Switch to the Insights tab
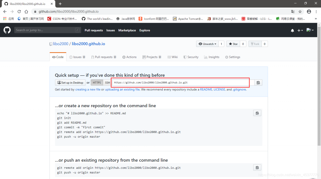The width and height of the screenshot is (321, 179). coord(212,57)
